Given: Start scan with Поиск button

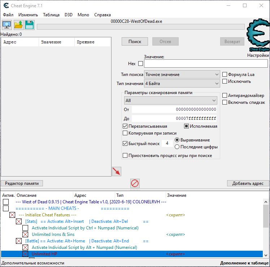Looking at the screenshot, I should 135,42.
